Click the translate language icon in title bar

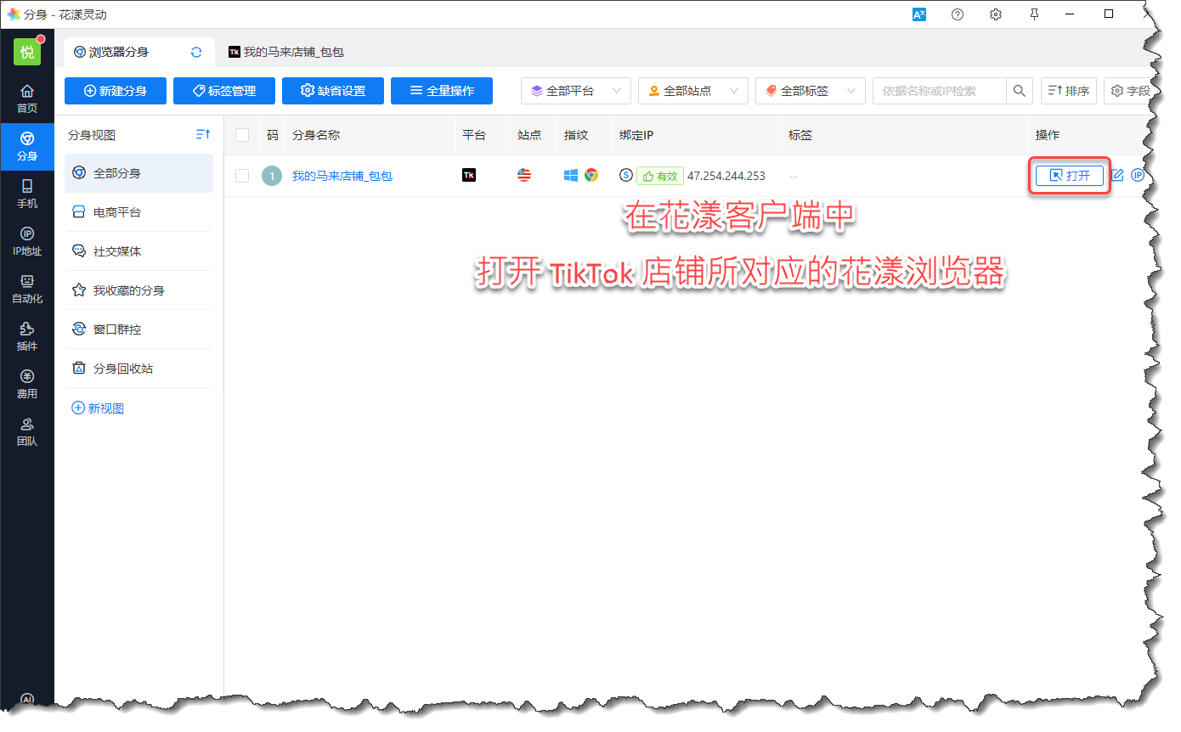(919, 14)
